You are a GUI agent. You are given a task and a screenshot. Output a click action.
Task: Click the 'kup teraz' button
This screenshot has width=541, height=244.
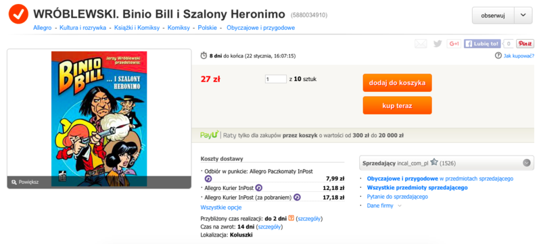coord(397,105)
